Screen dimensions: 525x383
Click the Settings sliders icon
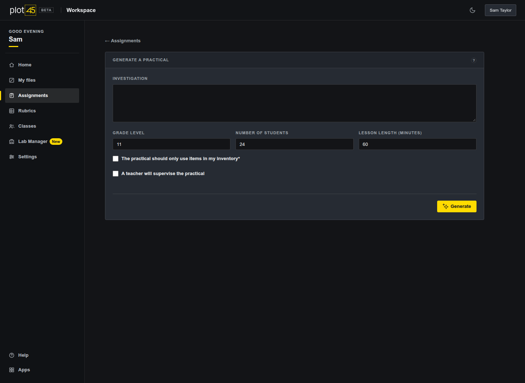(x=12, y=157)
